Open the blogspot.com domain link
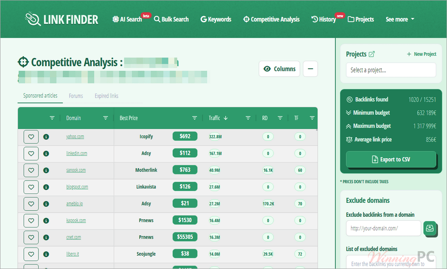 pos(77,187)
